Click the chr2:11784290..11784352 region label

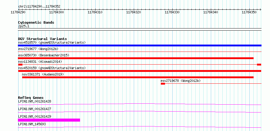click(39, 7)
